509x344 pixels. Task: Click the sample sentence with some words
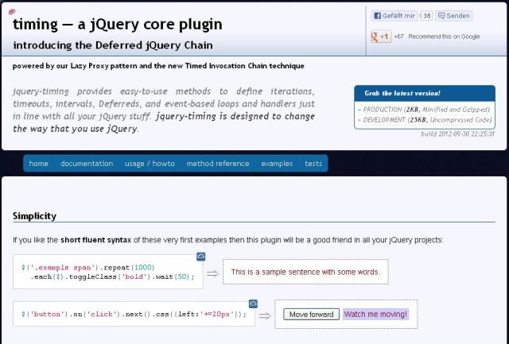305,272
